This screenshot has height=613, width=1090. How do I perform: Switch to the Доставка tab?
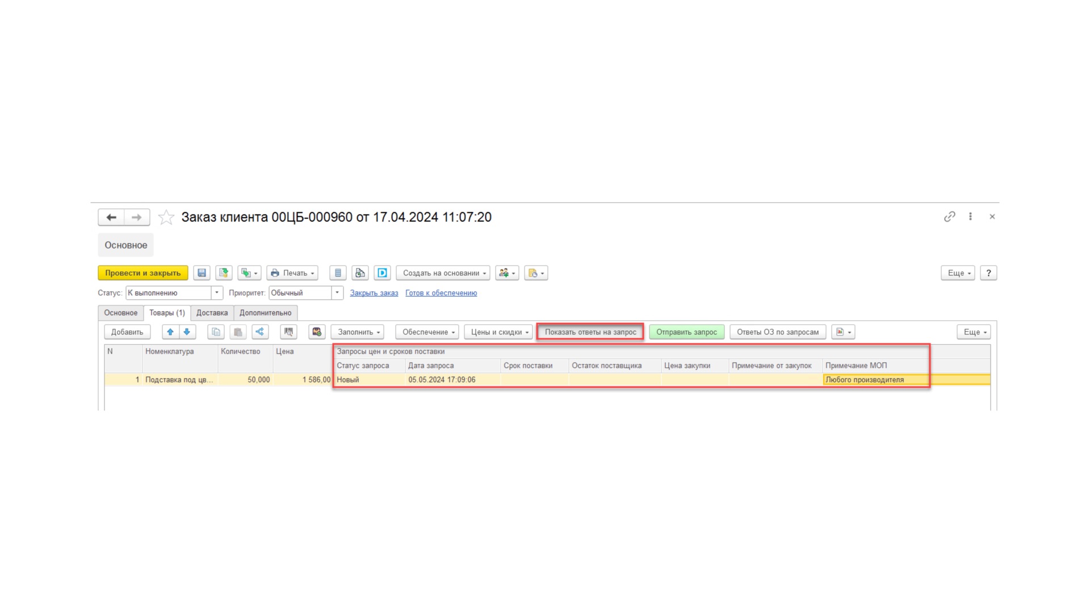pyautogui.click(x=212, y=313)
